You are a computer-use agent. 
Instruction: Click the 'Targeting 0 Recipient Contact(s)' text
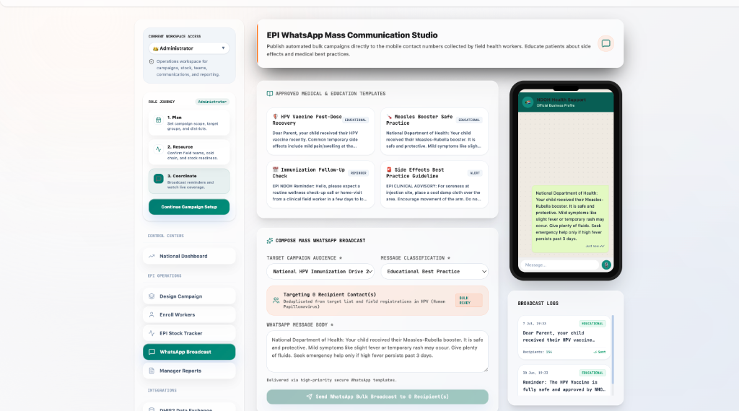(x=329, y=294)
